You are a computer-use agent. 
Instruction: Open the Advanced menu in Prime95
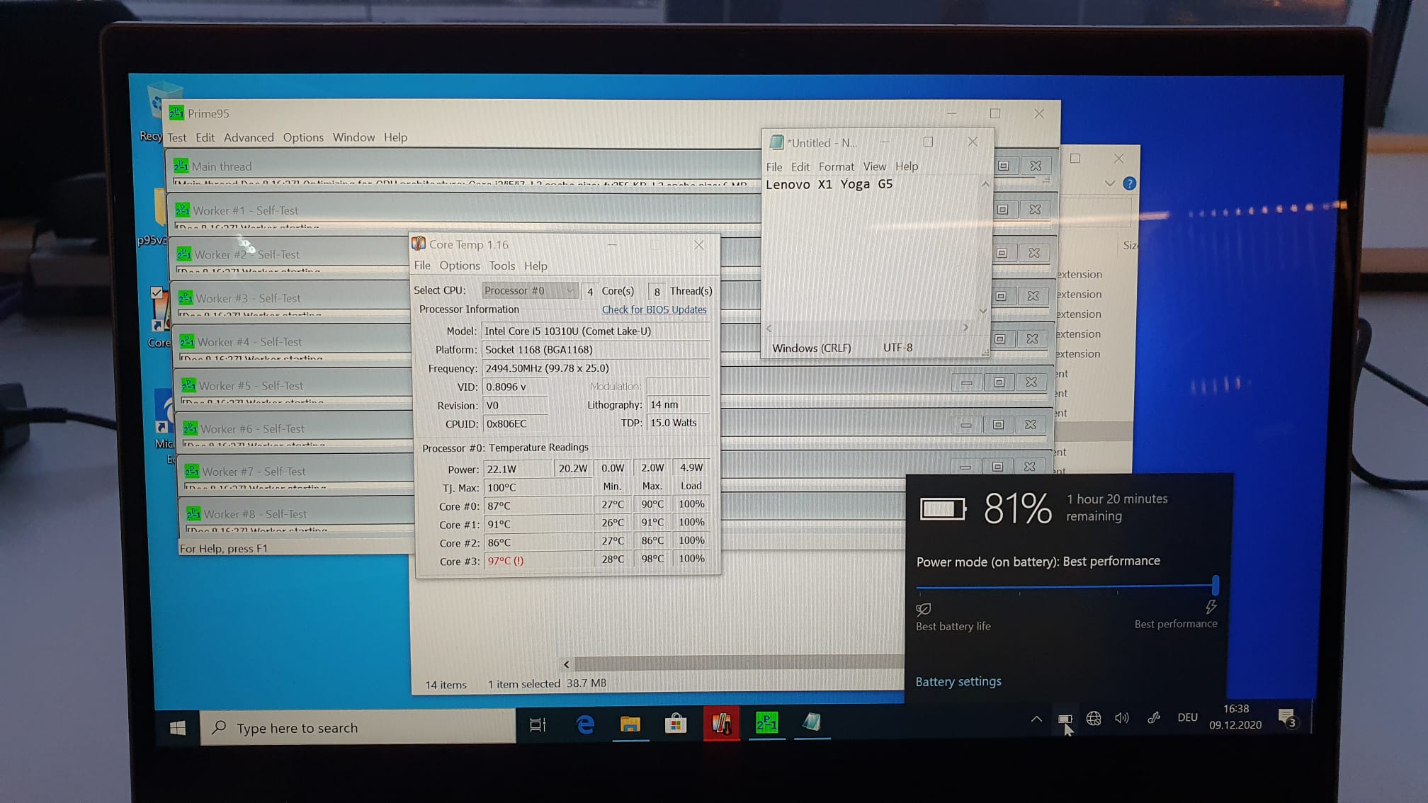pyautogui.click(x=249, y=137)
